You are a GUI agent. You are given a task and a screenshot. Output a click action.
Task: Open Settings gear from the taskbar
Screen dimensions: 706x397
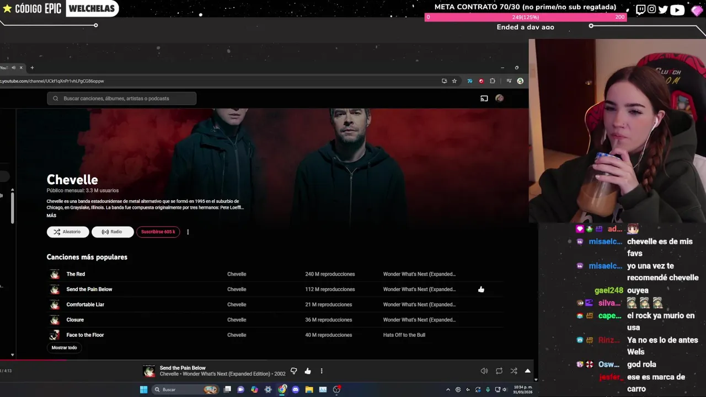click(268, 389)
